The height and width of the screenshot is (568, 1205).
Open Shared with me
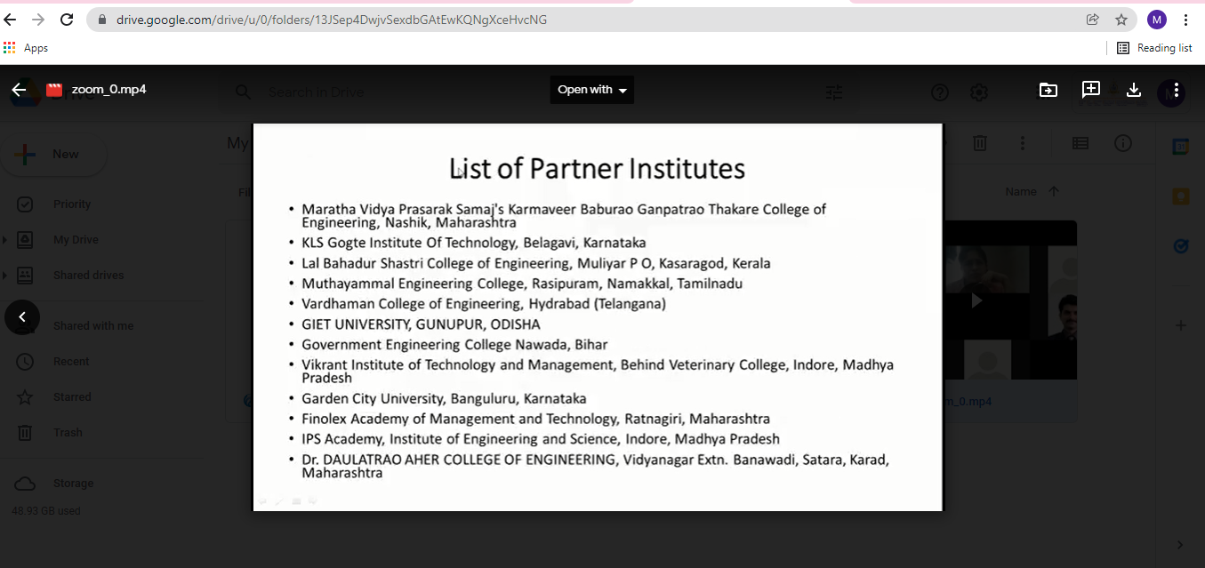(x=93, y=326)
